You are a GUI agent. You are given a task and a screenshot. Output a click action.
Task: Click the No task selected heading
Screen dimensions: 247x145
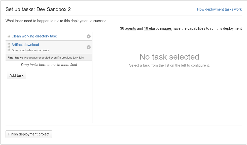point(169,57)
